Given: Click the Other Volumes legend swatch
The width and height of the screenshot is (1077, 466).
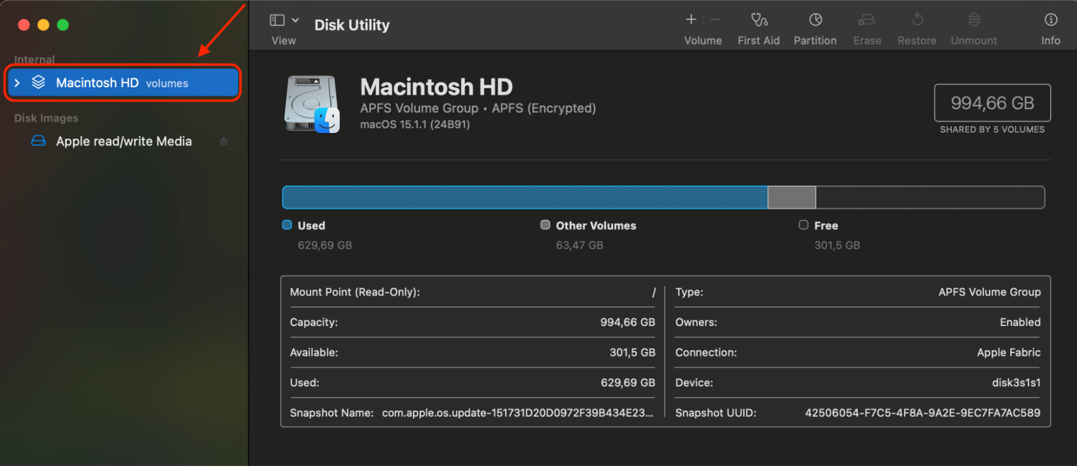Looking at the screenshot, I should tap(545, 225).
